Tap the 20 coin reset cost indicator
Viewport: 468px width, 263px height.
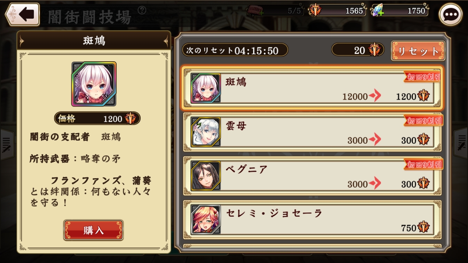pyautogui.click(x=358, y=50)
